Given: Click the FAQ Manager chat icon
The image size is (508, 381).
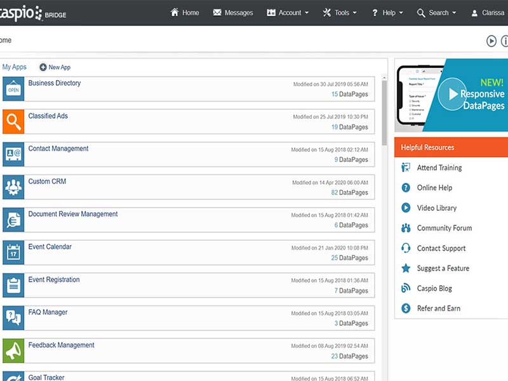Looking at the screenshot, I should 13,318.
